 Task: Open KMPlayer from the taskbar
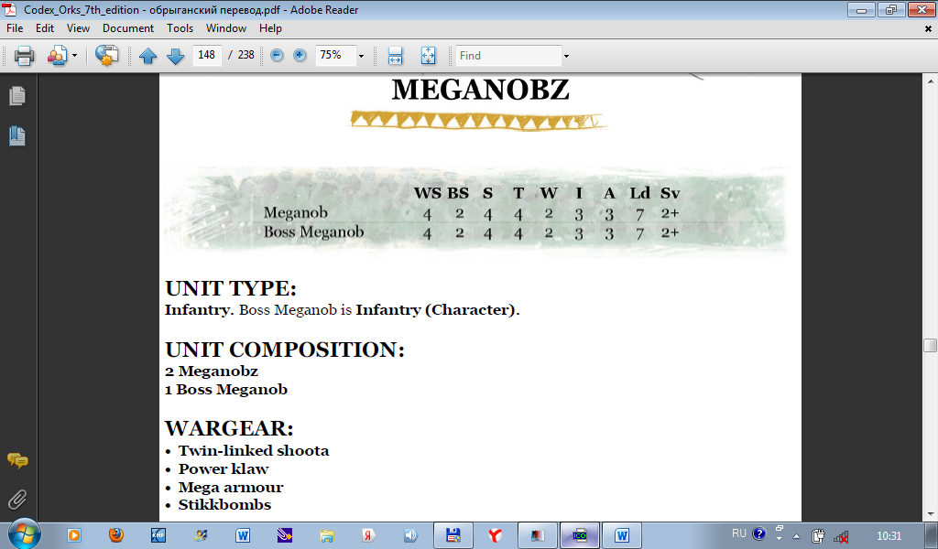pyautogui.click(x=158, y=535)
